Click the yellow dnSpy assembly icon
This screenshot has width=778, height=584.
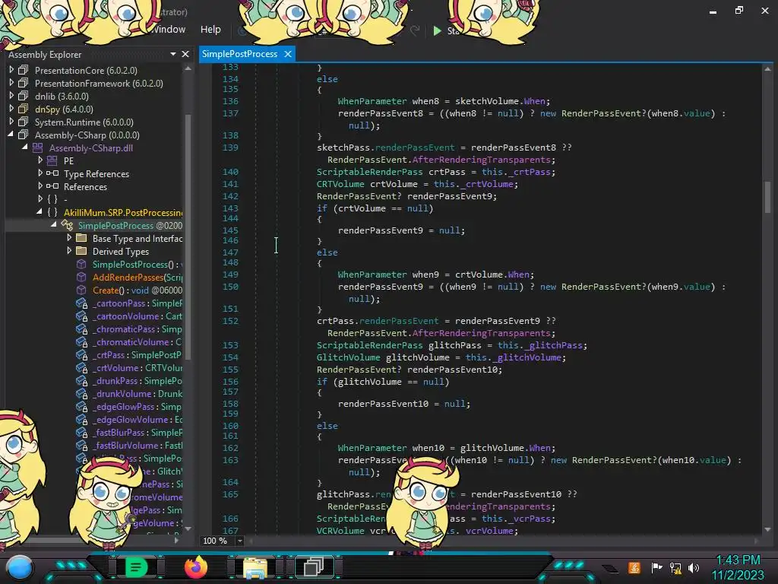[x=24, y=109]
